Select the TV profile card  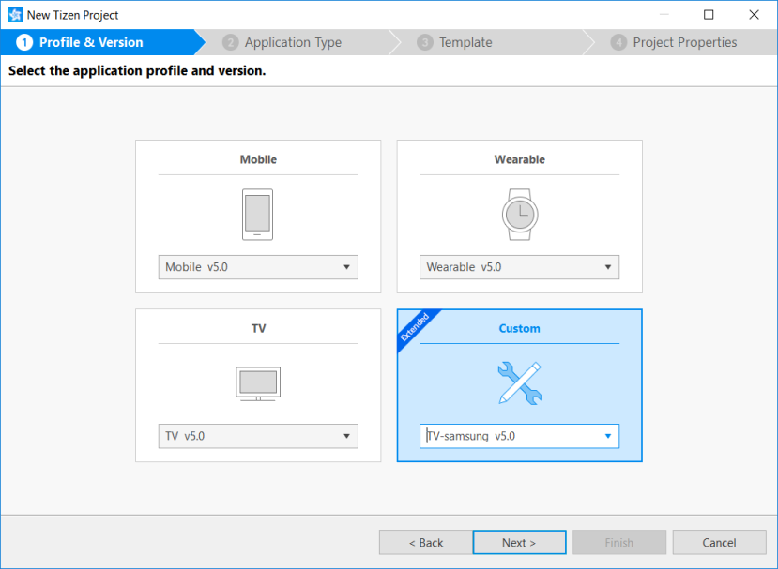(x=257, y=328)
